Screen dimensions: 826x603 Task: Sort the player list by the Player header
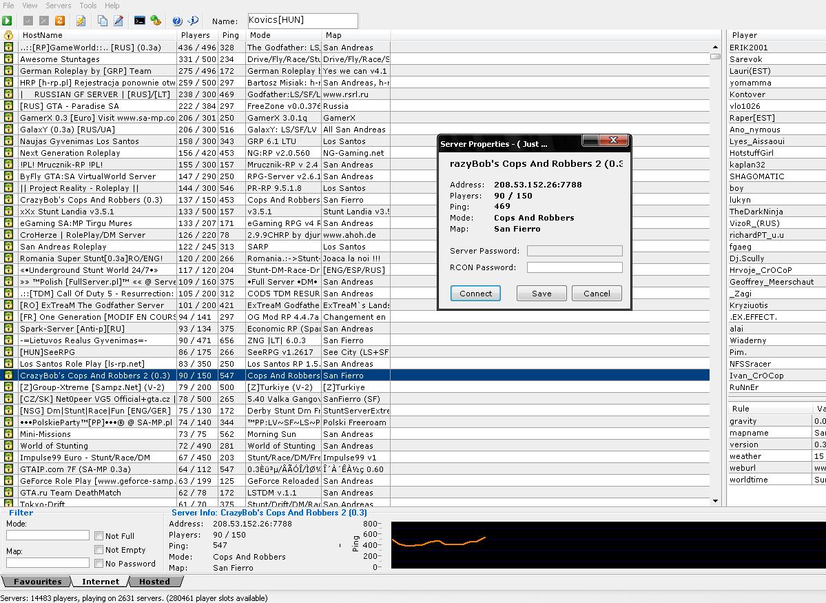pyautogui.click(x=777, y=35)
